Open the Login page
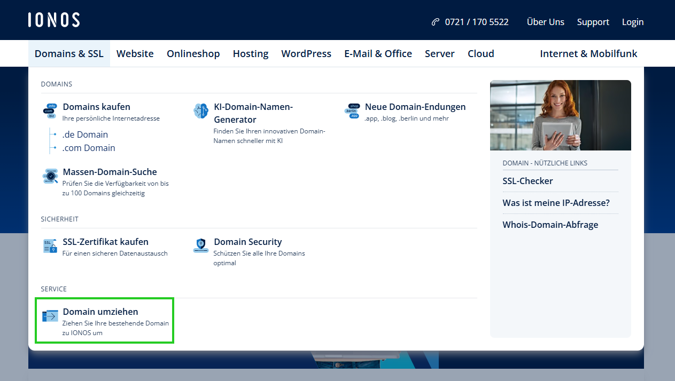This screenshot has height=381, width=675. [x=632, y=22]
